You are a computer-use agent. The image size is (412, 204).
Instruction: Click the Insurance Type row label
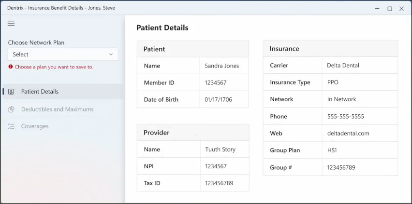[x=290, y=82]
